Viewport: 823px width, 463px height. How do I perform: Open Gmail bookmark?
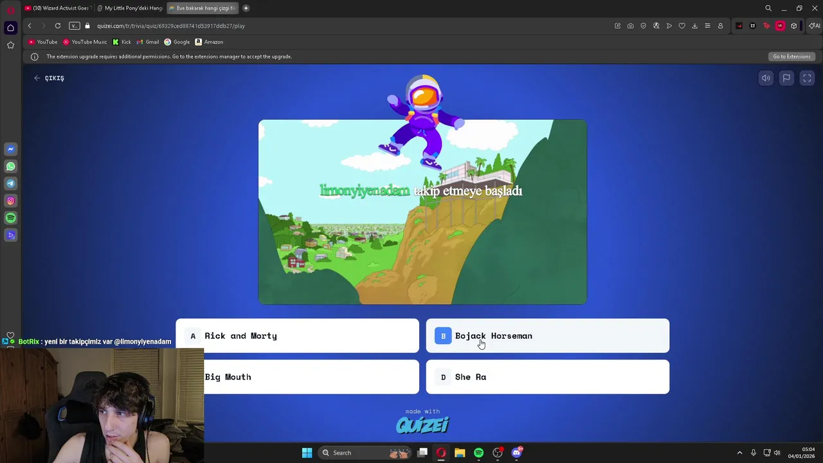click(x=148, y=42)
